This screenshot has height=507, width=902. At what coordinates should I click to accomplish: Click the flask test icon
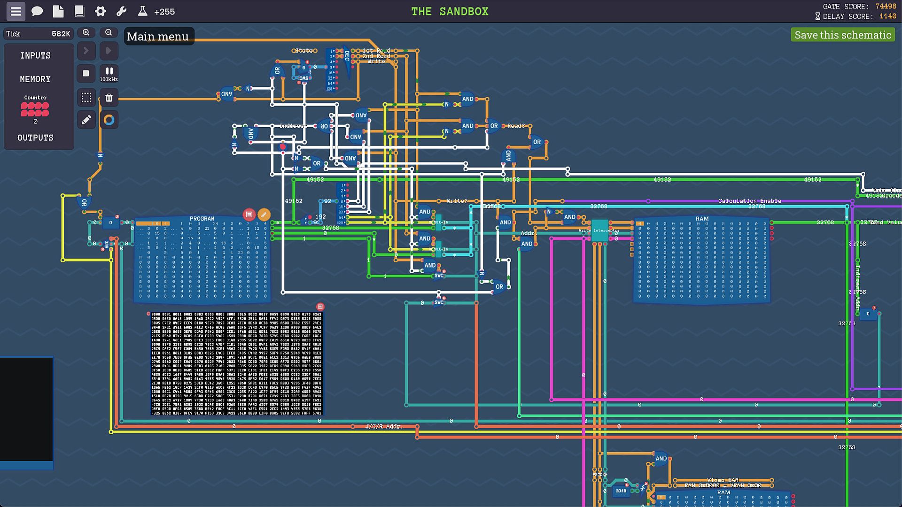142,11
